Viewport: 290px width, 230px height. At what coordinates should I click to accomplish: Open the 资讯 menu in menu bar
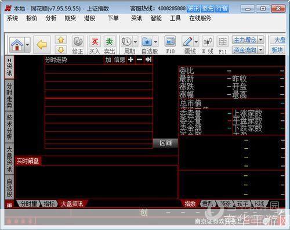pyautogui.click(x=136, y=18)
